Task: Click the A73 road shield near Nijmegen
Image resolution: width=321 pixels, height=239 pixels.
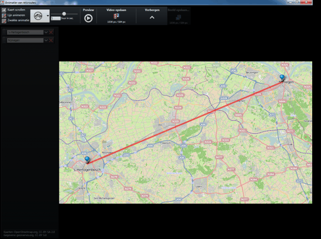Action: 272,115
